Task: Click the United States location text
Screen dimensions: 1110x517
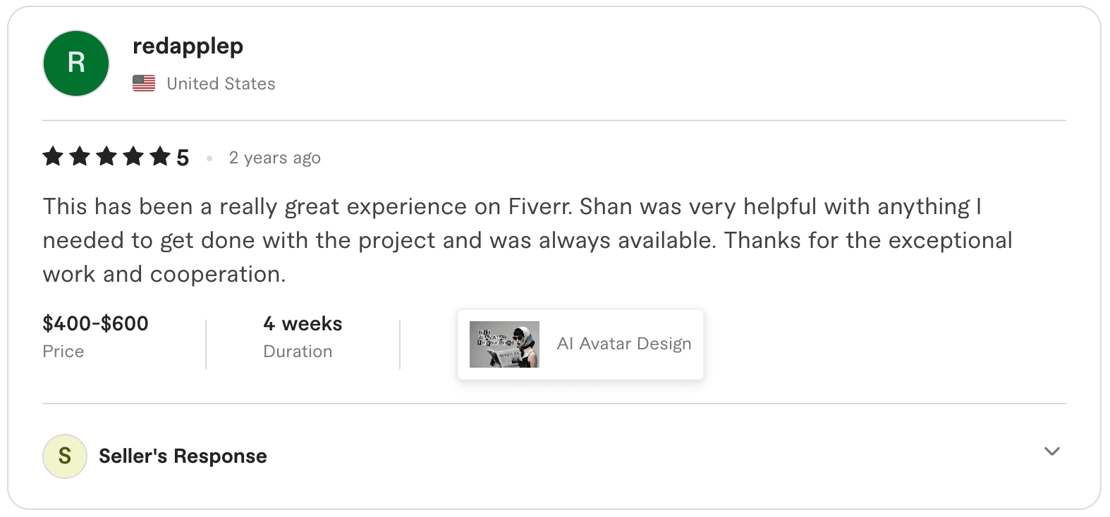Action: [x=221, y=82]
